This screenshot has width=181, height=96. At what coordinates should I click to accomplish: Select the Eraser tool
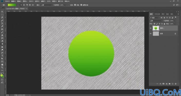pos(2,41)
